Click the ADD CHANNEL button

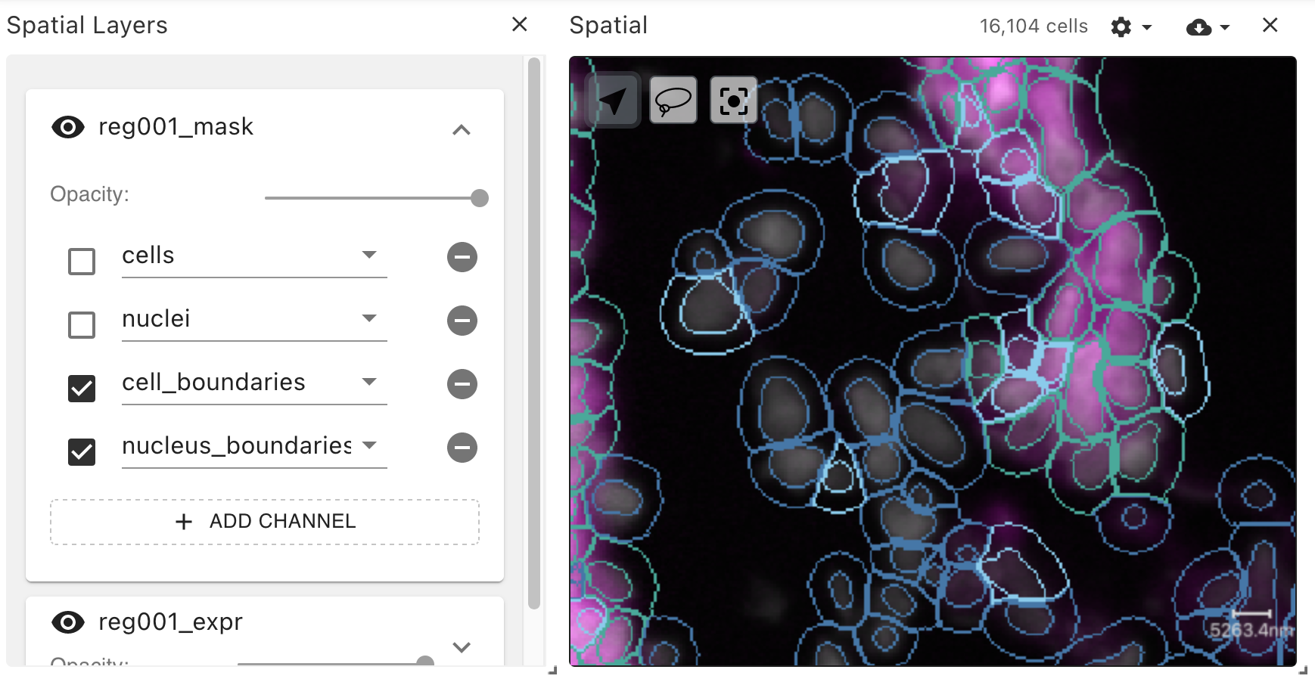265,522
